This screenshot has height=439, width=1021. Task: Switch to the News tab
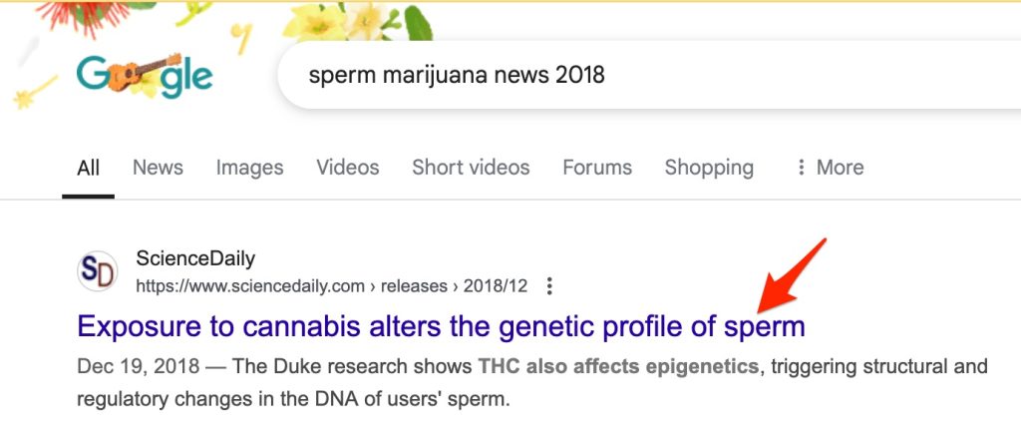click(158, 168)
